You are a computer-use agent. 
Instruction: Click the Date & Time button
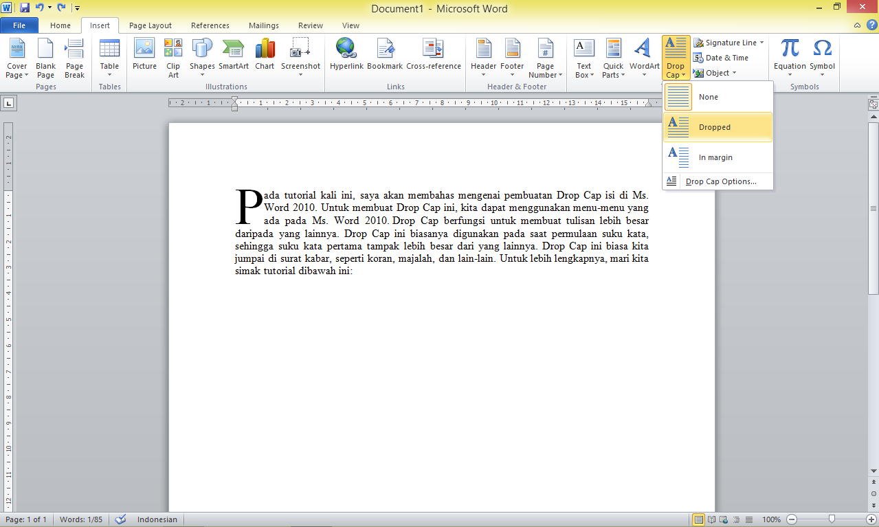click(721, 58)
